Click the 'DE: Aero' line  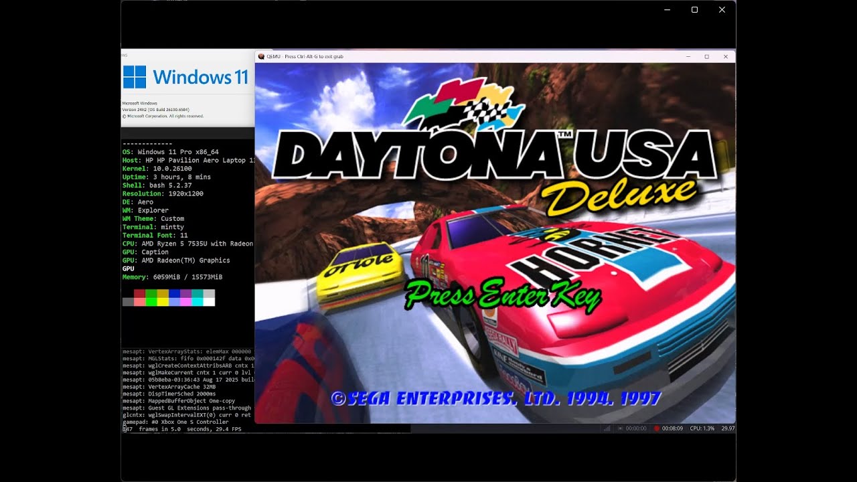138,202
